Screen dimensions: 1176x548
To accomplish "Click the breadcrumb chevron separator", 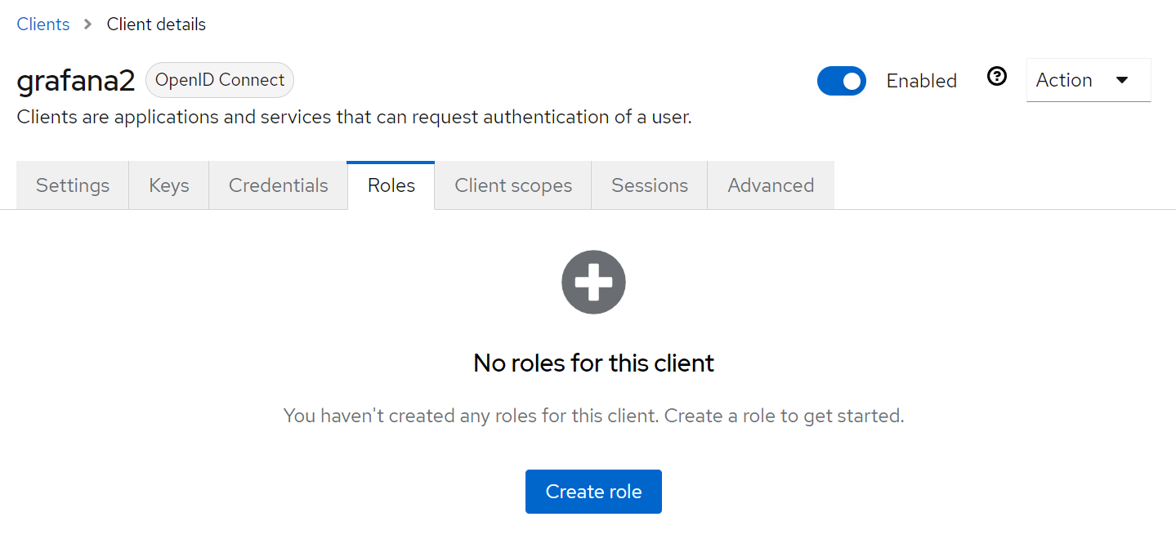I will (x=88, y=25).
